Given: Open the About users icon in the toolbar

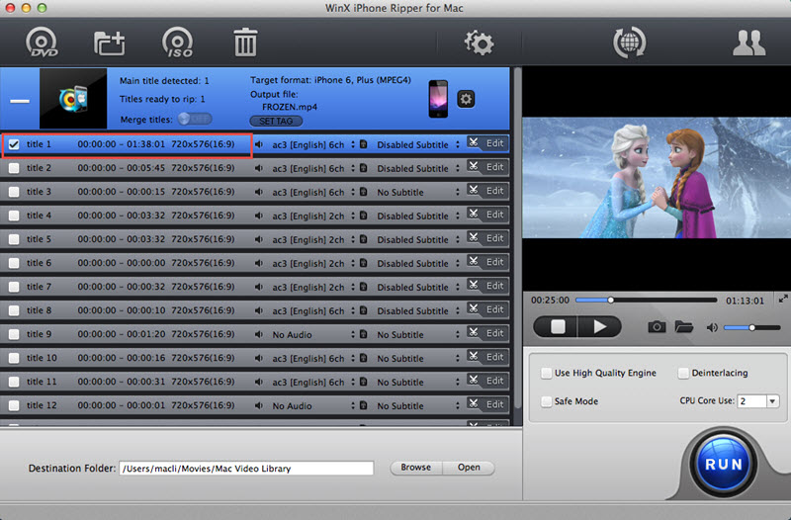Looking at the screenshot, I should pyautogui.click(x=749, y=43).
